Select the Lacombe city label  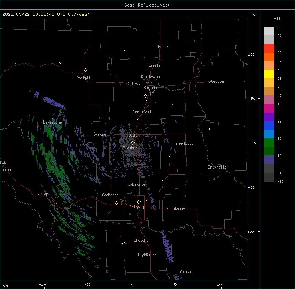pos(154,66)
